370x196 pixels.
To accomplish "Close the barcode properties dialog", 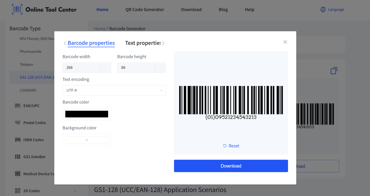I will pyautogui.click(x=285, y=42).
